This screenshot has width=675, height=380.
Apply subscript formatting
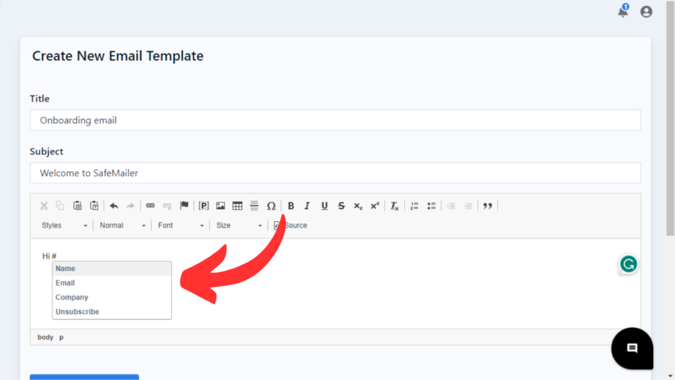coord(358,206)
